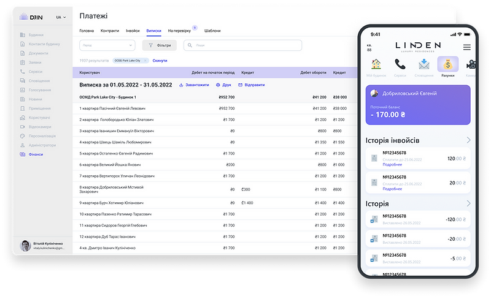Tap history entry with -5.00 amount
The width and height of the screenshot is (491, 299).
[418, 259]
